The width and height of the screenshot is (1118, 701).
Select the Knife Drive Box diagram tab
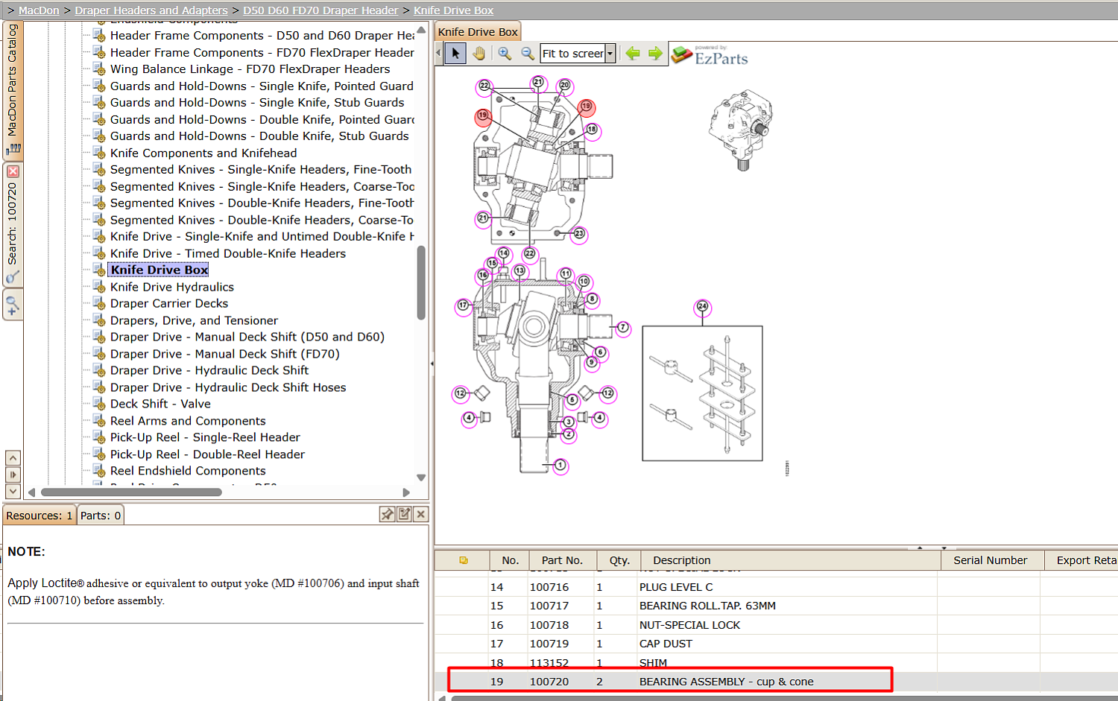[478, 32]
